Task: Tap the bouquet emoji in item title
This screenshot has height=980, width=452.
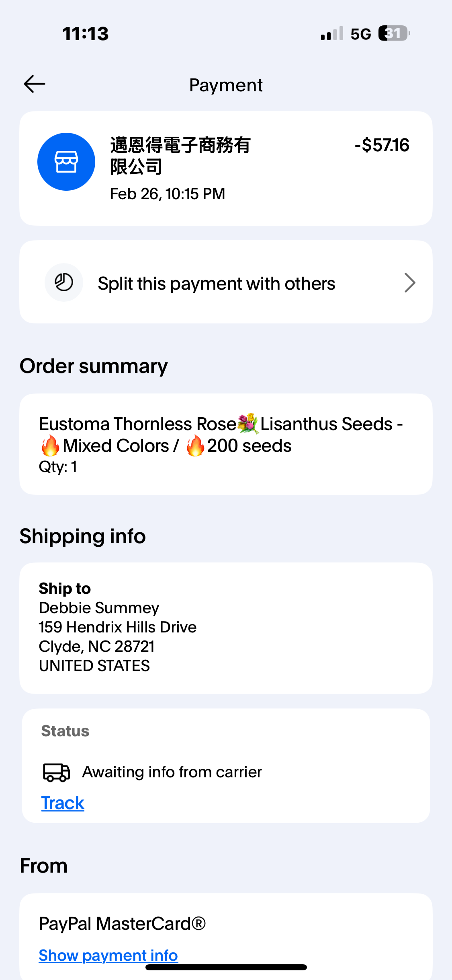Action: 248,423
